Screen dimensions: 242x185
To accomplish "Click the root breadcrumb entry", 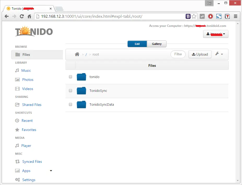I will tap(96, 55).
